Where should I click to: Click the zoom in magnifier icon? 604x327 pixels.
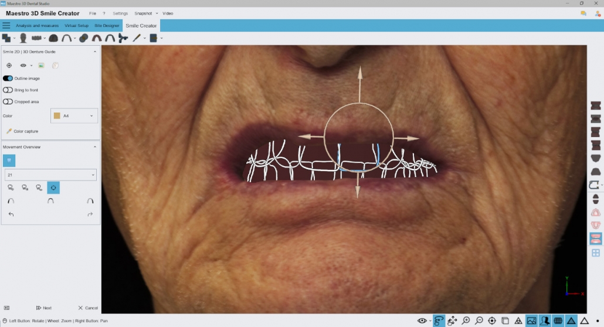[x=466, y=321]
